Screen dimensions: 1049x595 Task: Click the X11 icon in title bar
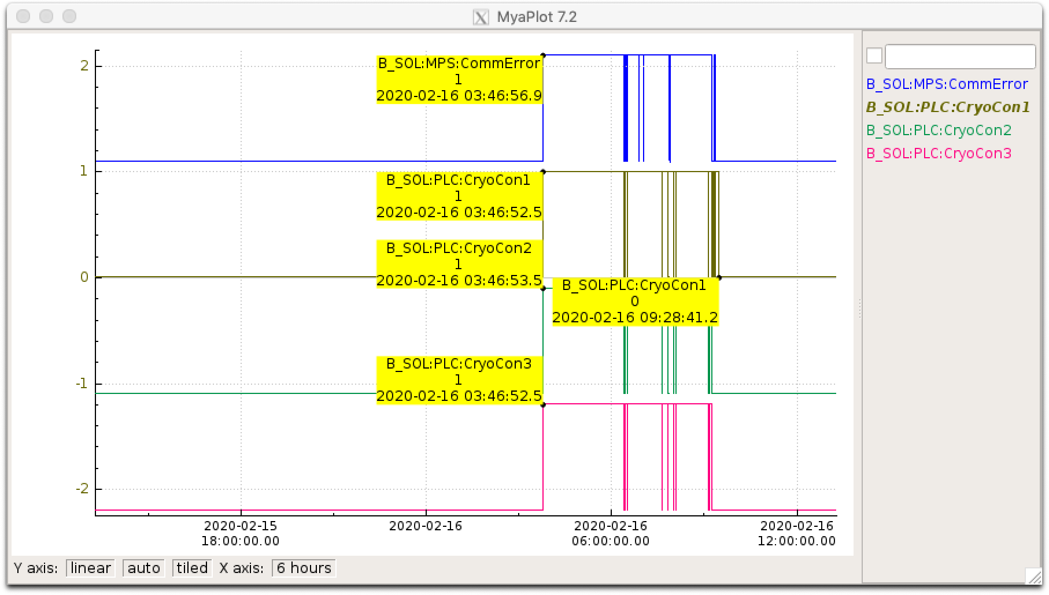[x=481, y=17]
